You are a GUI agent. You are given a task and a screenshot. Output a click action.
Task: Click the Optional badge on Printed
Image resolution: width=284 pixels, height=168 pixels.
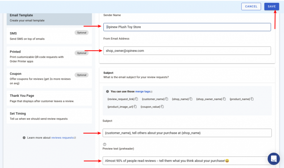(82, 53)
